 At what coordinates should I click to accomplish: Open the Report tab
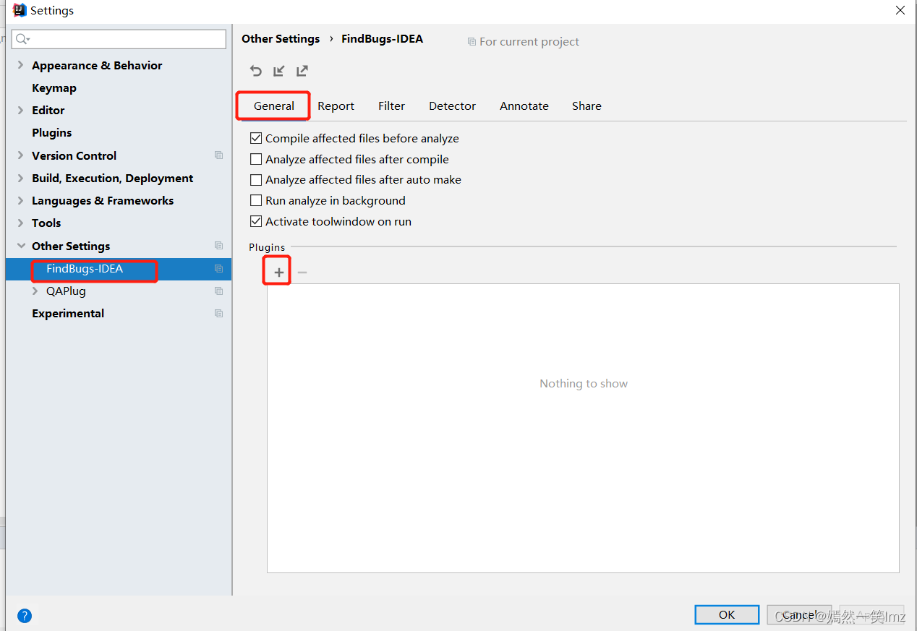click(x=336, y=106)
